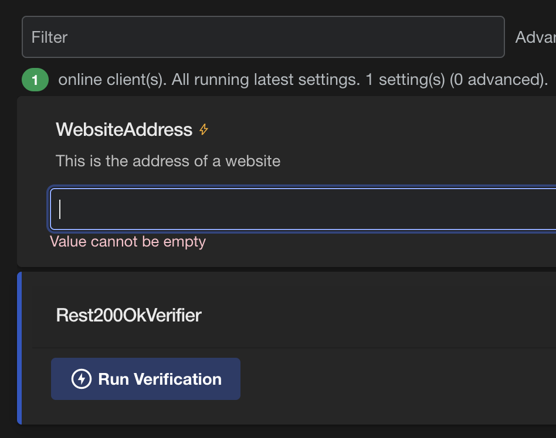556x438 pixels.
Task: Click the green online clients count badge
Action: point(35,80)
